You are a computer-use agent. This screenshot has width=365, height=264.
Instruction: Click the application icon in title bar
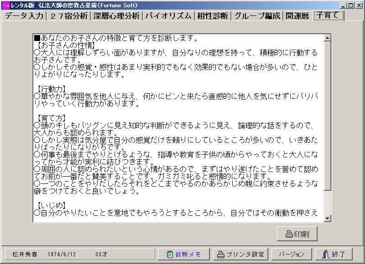(x=5, y=5)
